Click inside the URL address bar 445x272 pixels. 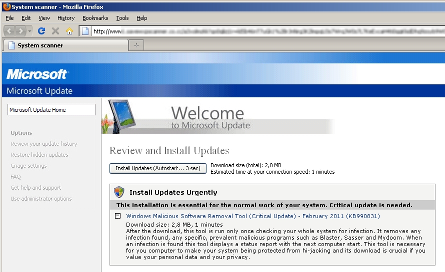[268, 31]
